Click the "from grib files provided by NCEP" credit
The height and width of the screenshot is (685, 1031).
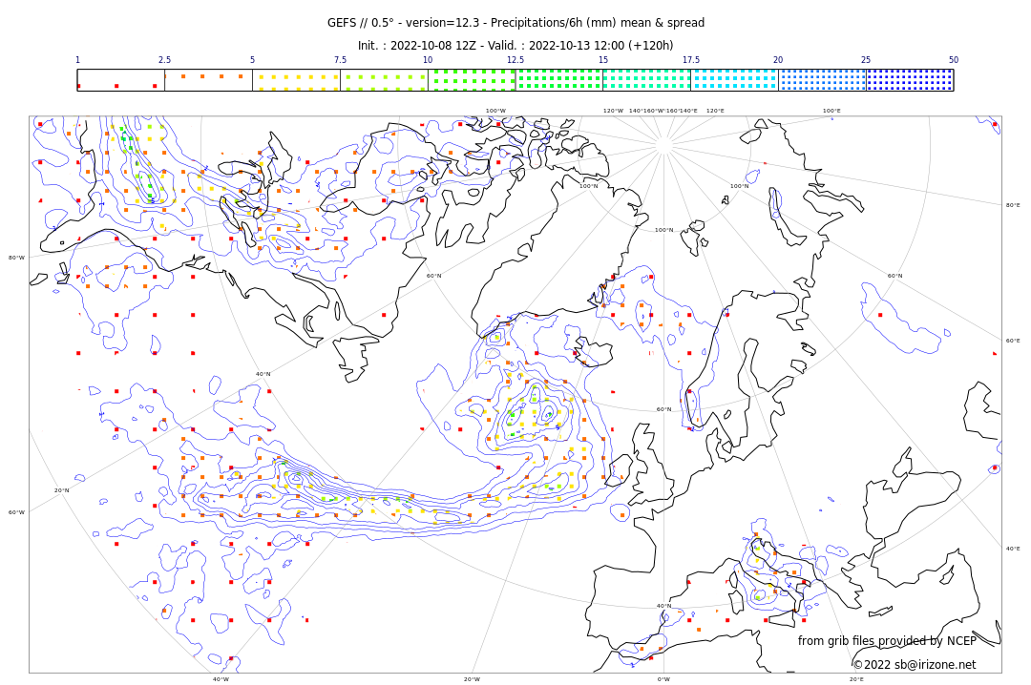click(x=887, y=640)
